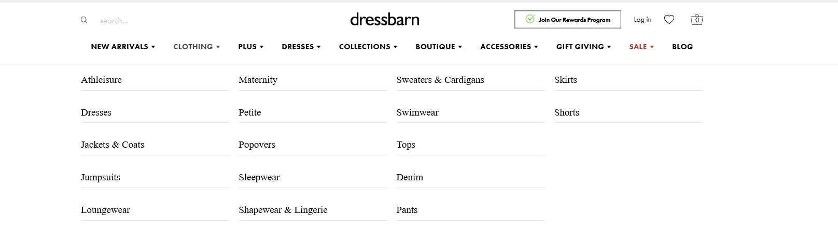Select Athleisure from clothing categories
The image size is (838, 228).
[101, 80]
